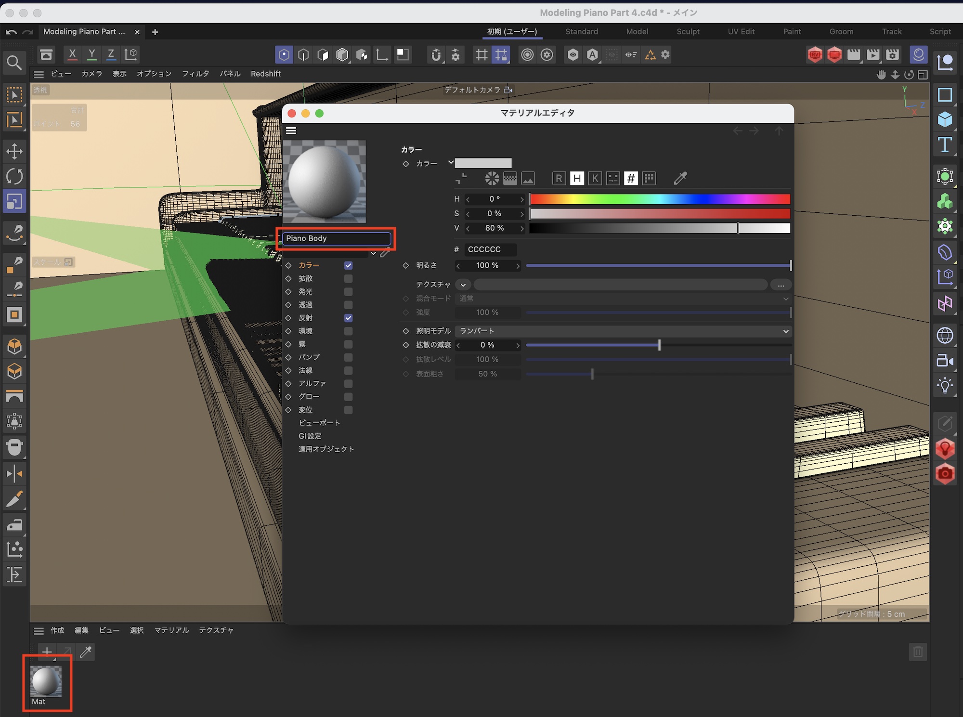Click the Text spline T icon

point(945,144)
